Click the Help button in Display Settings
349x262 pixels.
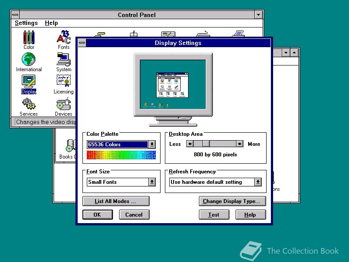coord(250,214)
